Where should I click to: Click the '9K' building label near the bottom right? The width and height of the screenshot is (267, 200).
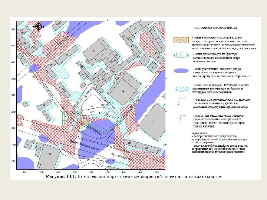pyautogui.click(x=129, y=143)
